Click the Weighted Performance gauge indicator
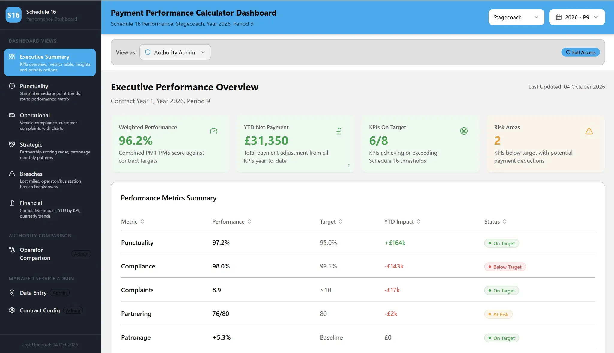The width and height of the screenshot is (614, 353). [213, 131]
